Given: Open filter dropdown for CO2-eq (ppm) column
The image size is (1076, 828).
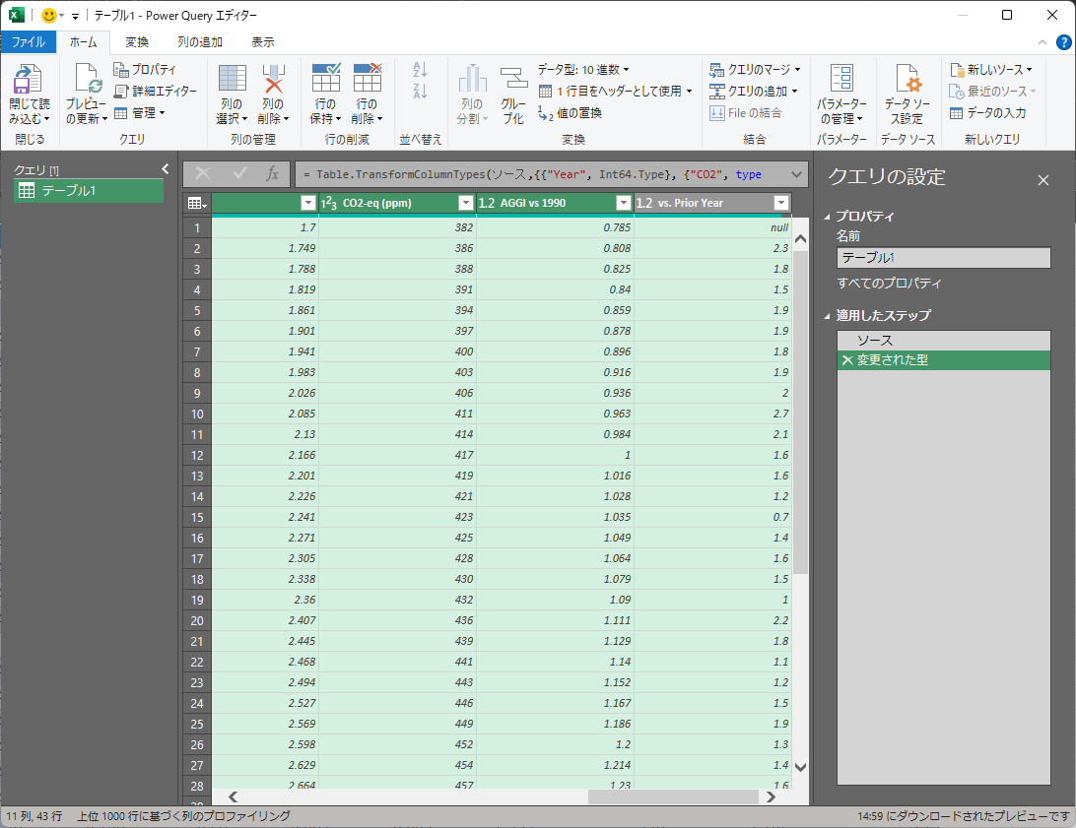Looking at the screenshot, I should (x=466, y=203).
